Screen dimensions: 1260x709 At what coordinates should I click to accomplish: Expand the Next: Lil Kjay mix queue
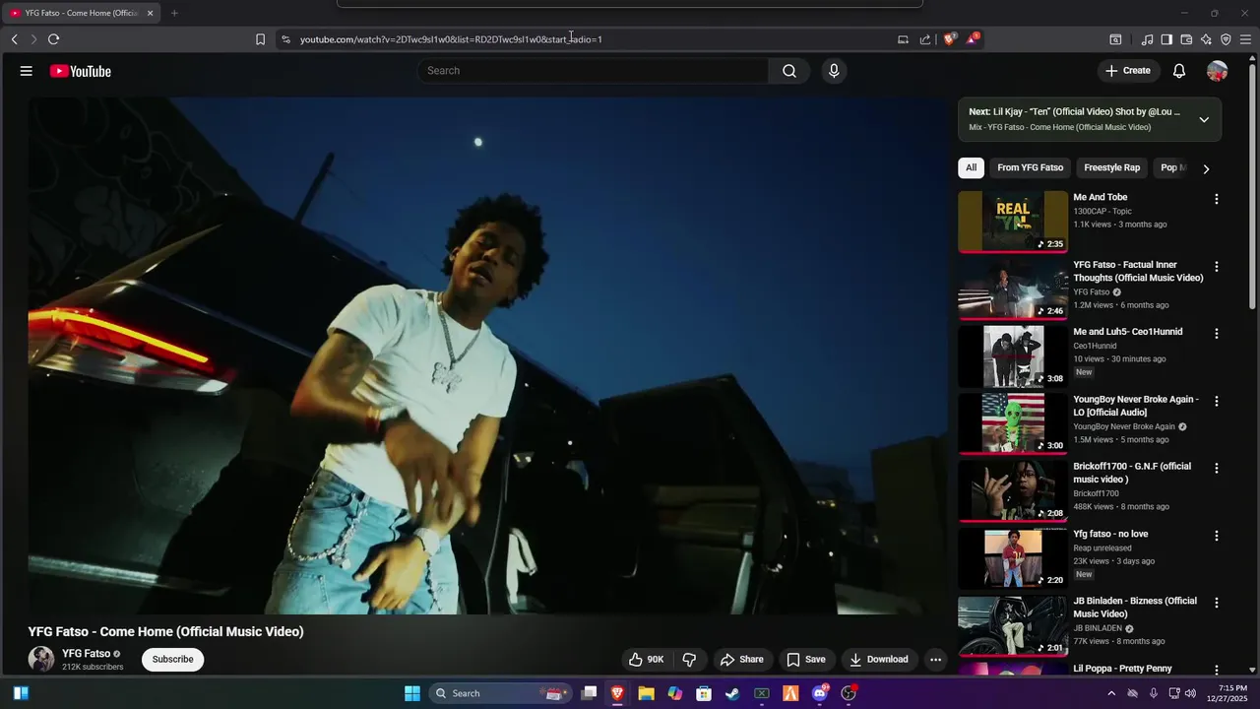[x=1203, y=119]
